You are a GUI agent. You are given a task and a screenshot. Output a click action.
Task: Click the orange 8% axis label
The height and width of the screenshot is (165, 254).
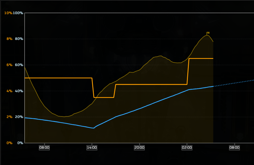(x=10, y=39)
